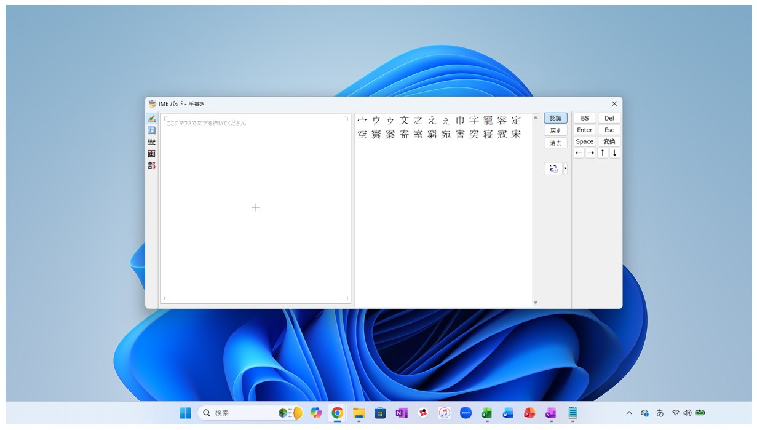The height and width of the screenshot is (430, 757).
Task: Open Excel from the taskbar
Action: point(486,413)
